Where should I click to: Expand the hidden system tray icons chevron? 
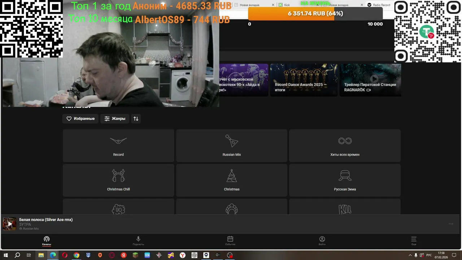pos(410,255)
